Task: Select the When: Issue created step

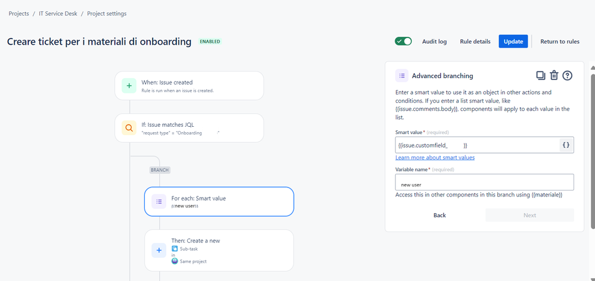Action: click(189, 86)
